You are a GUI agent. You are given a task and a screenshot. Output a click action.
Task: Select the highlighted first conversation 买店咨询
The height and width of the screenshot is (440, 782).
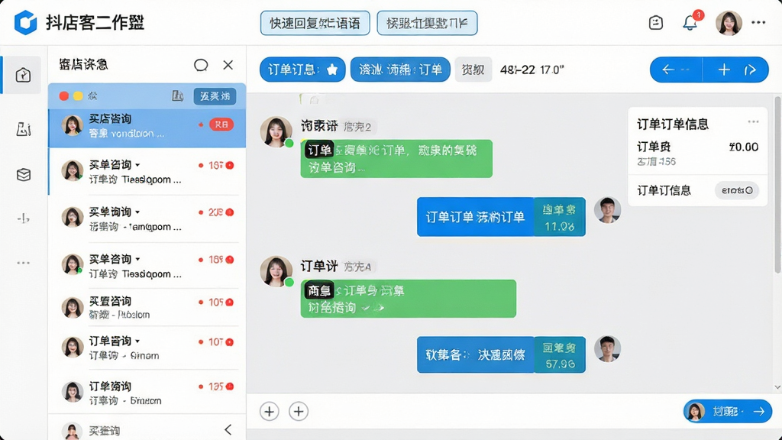click(x=147, y=128)
